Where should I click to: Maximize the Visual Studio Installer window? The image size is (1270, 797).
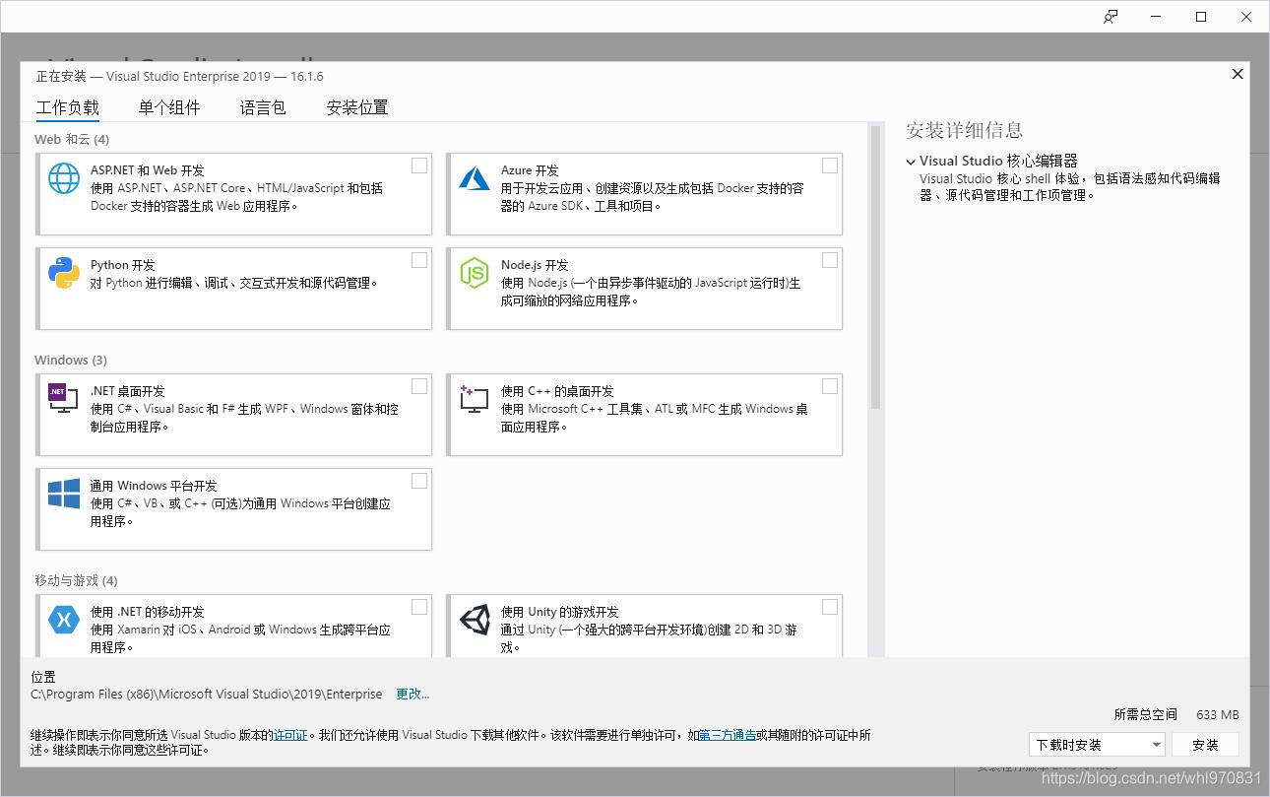point(1201,17)
